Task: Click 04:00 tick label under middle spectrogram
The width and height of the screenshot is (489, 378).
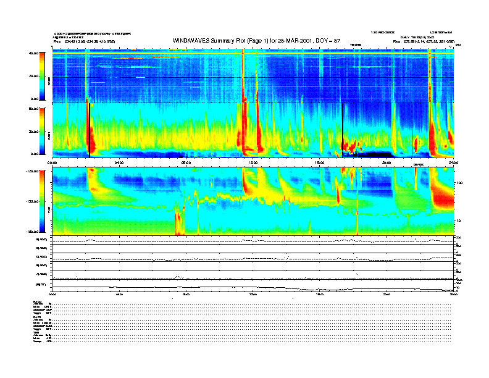Action: point(119,162)
